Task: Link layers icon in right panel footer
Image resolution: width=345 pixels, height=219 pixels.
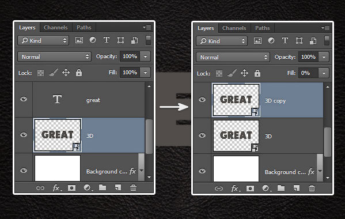Action: pyautogui.click(x=219, y=188)
